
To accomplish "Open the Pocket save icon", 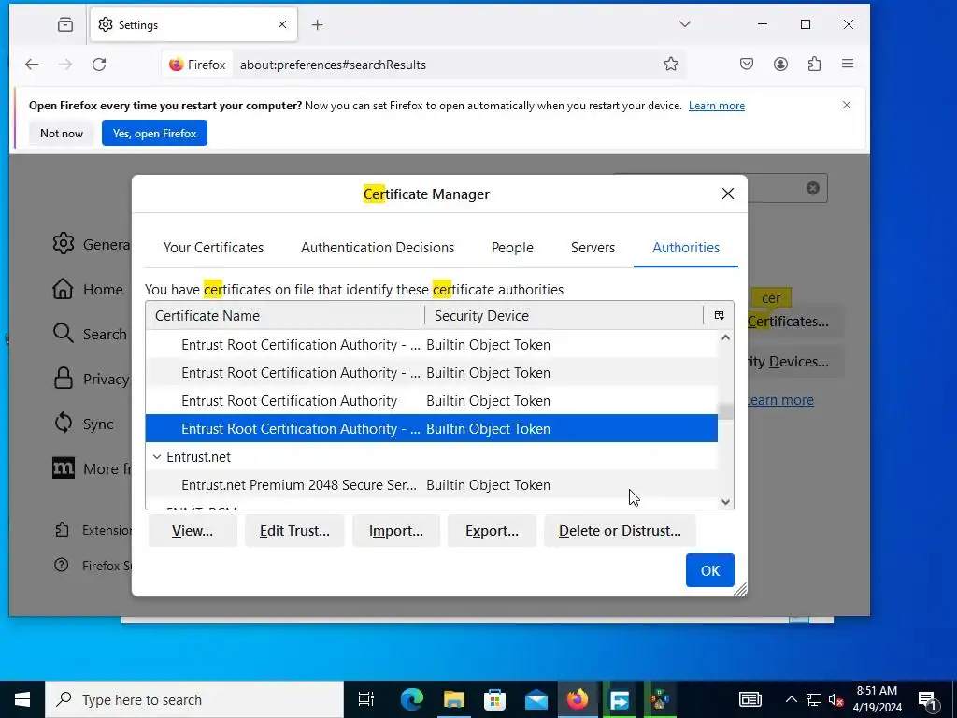I will (747, 65).
